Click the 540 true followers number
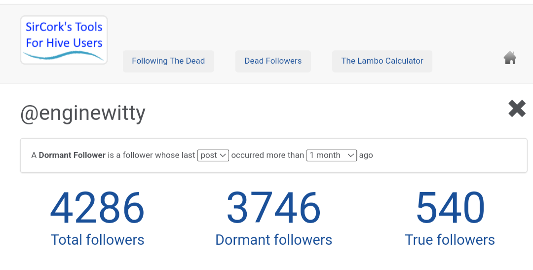 (450, 207)
